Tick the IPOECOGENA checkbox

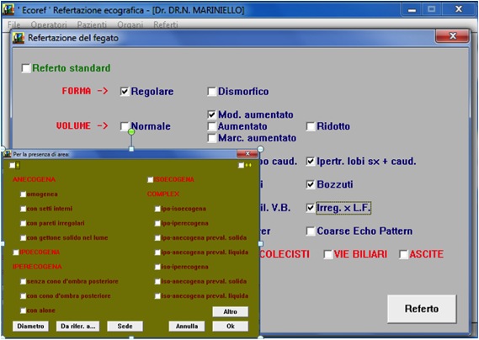[x=16, y=252]
